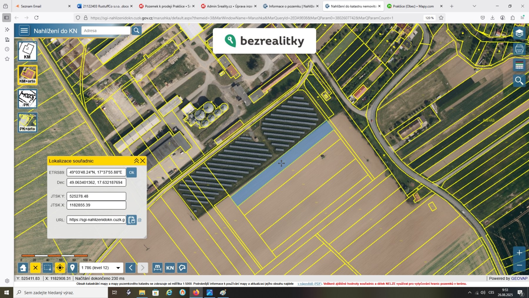529x298 pixels.
Task: Open Firefox sidebar toggle
Action: (x=7, y=18)
